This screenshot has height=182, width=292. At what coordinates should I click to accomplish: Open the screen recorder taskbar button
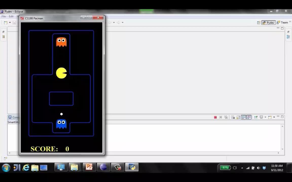[x=118, y=167]
